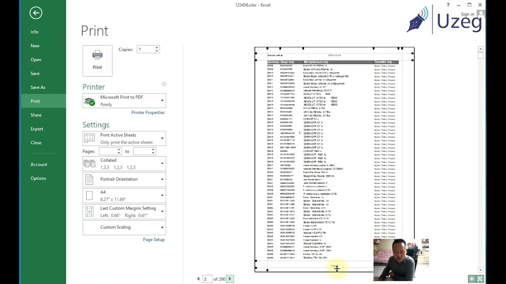Toggle the Show Margins button

coord(472,279)
